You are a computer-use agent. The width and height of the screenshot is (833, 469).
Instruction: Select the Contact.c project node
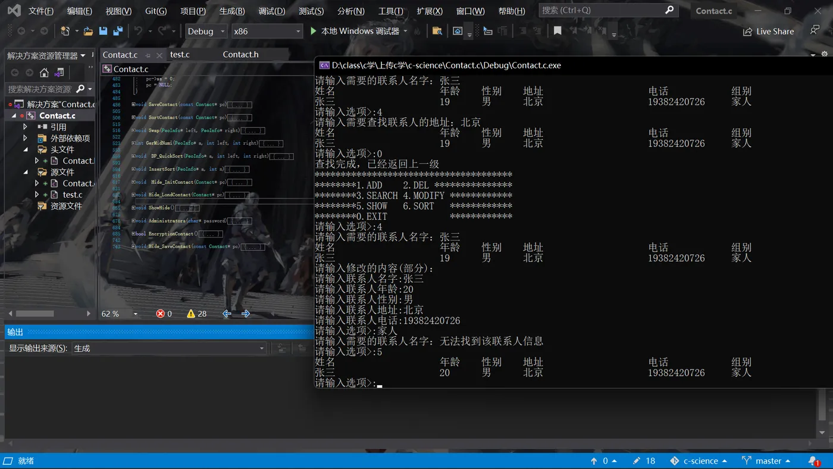(x=57, y=115)
